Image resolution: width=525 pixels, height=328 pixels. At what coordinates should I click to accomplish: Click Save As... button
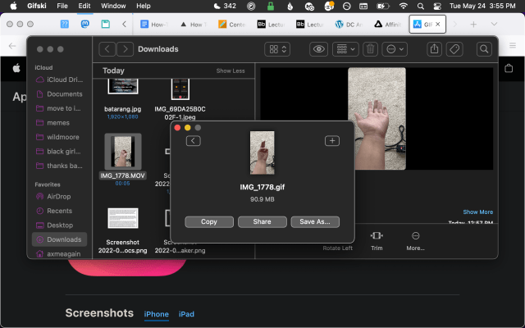[x=315, y=222]
